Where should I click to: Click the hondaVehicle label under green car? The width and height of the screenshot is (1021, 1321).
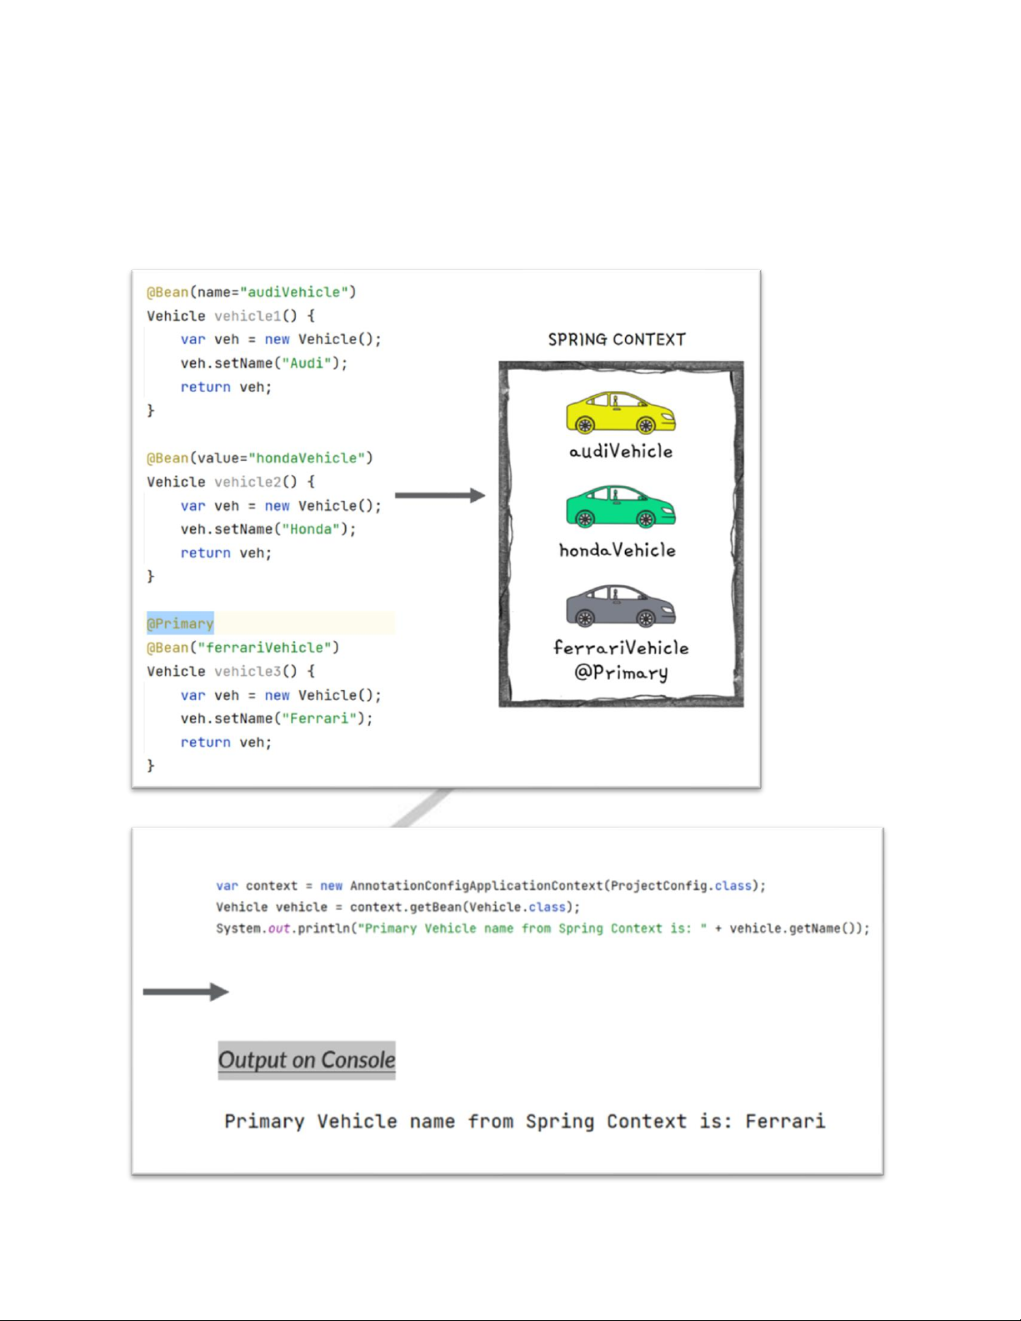pos(617,550)
